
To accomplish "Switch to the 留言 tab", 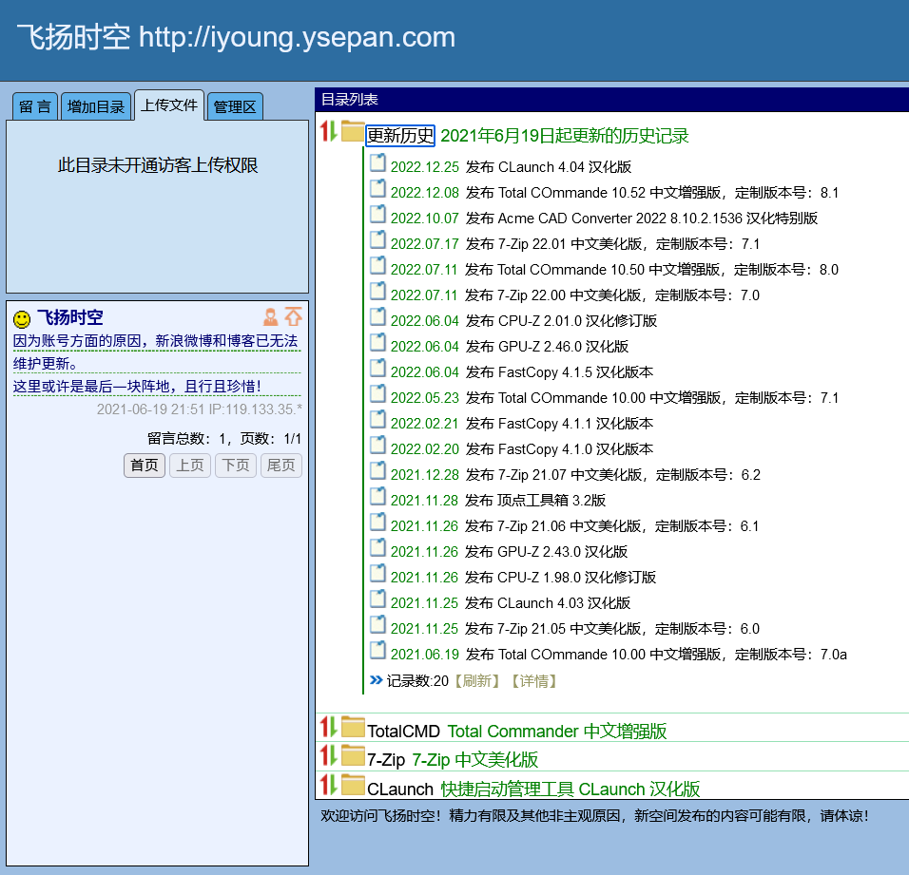I will pos(35,106).
